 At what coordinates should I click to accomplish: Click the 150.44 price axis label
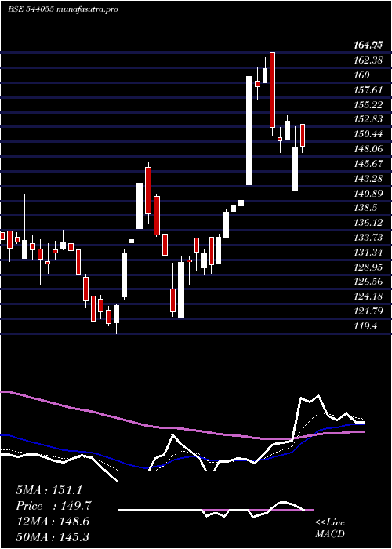coord(368,134)
